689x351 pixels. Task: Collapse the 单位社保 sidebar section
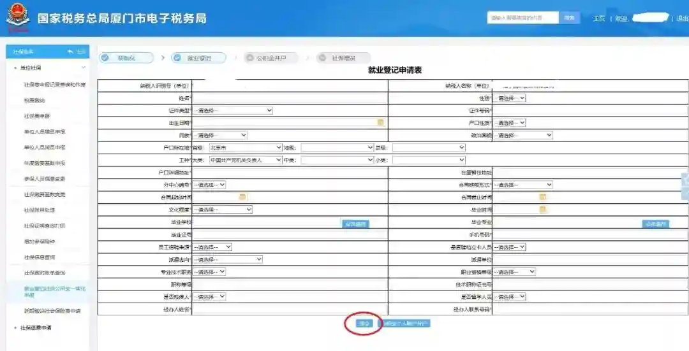click(83, 68)
